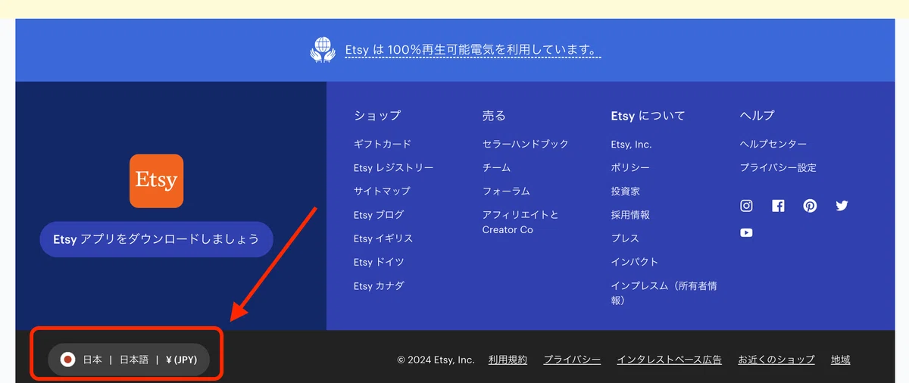Open お近くのショップ link
909x383 pixels.
click(x=776, y=360)
